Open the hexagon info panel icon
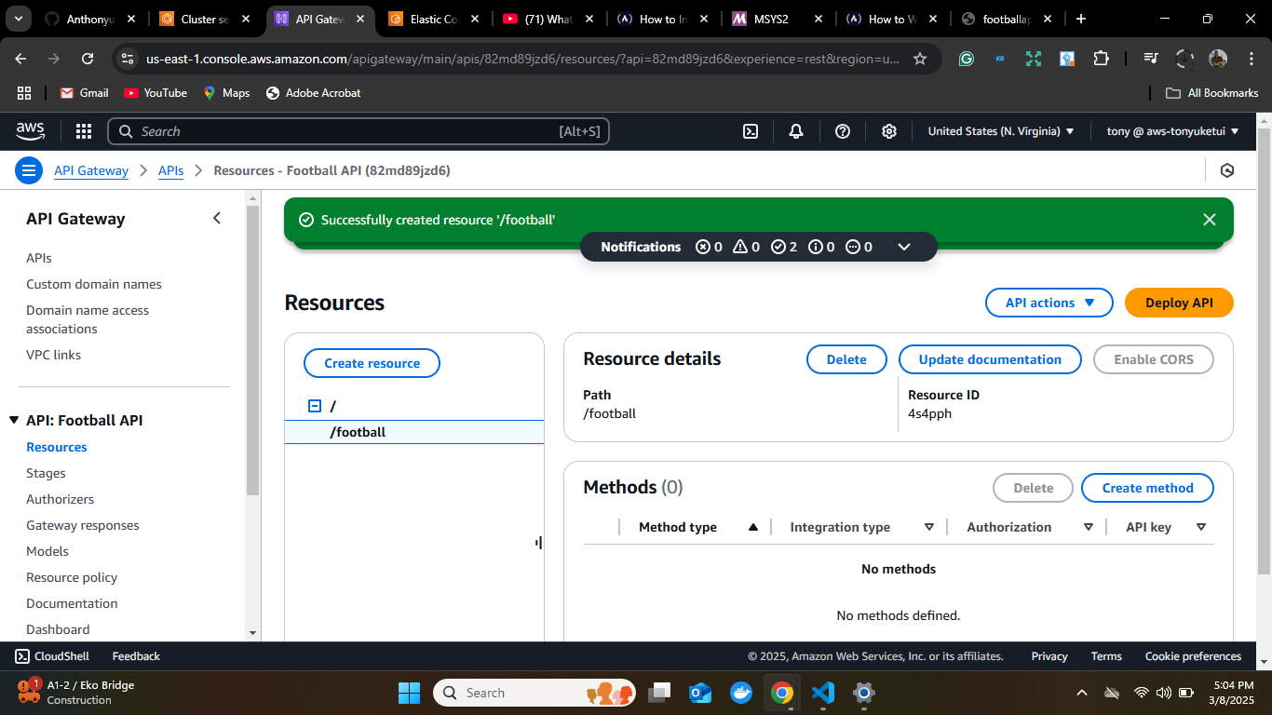1272x715 pixels. pos(1227,170)
